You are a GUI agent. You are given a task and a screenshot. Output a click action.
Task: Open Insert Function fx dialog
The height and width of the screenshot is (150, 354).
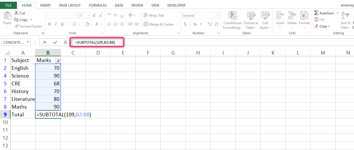(x=66, y=42)
